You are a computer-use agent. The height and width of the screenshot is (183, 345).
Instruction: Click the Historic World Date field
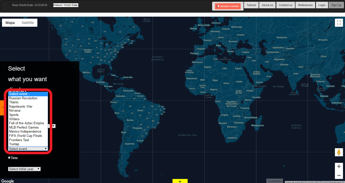click(66, 5)
